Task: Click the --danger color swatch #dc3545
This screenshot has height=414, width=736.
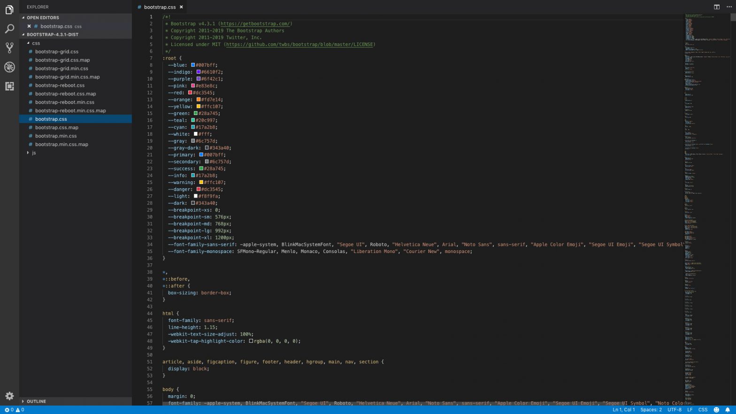Action: click(x=199, y=189)
